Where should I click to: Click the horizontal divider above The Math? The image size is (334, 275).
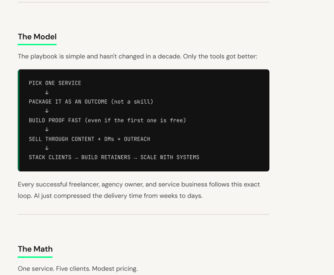click(x=143, y=214)
